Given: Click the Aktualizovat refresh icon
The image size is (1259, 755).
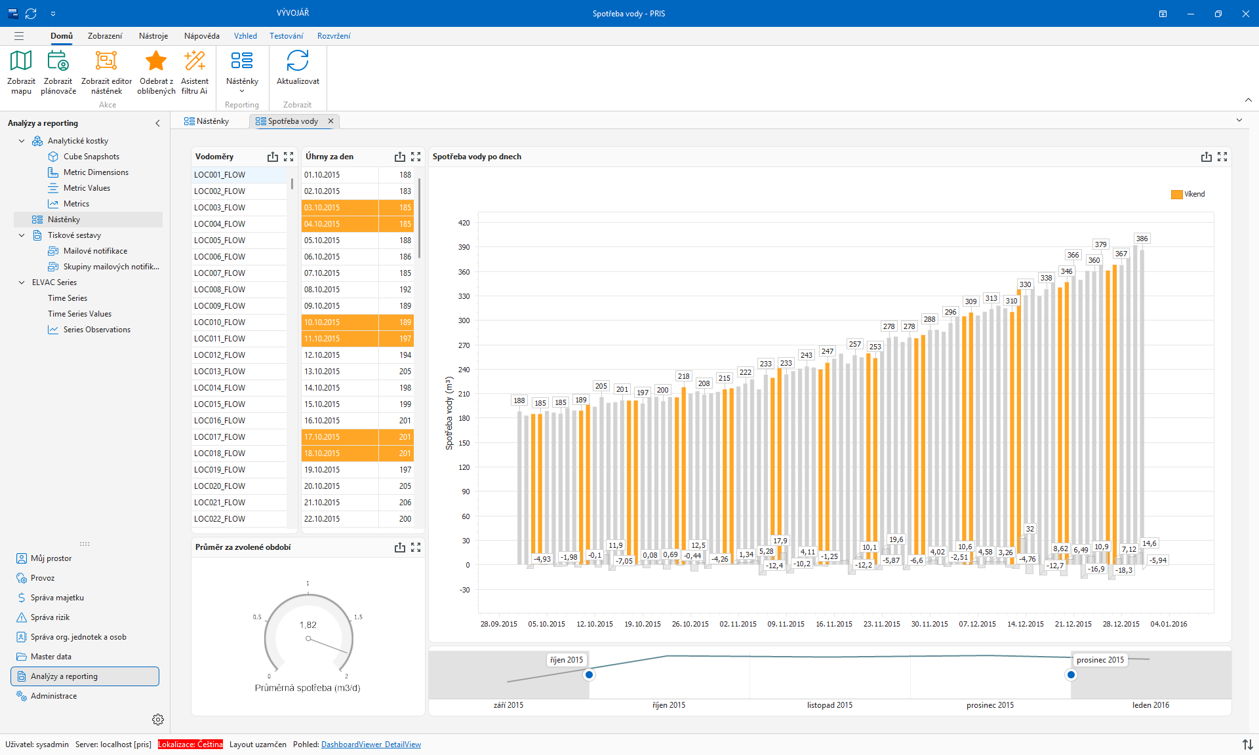Looking at the screenshot, I should (x=298, y=61).
